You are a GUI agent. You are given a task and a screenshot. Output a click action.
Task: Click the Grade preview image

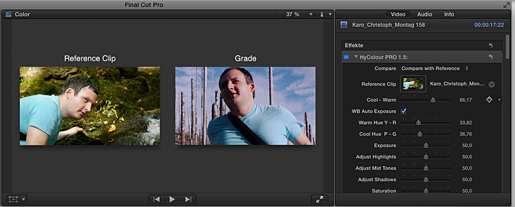point(245,106)
